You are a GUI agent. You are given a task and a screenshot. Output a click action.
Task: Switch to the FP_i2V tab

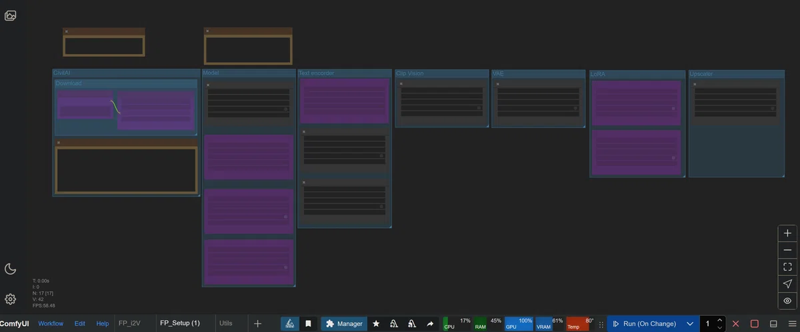click(x=130, y=323)
